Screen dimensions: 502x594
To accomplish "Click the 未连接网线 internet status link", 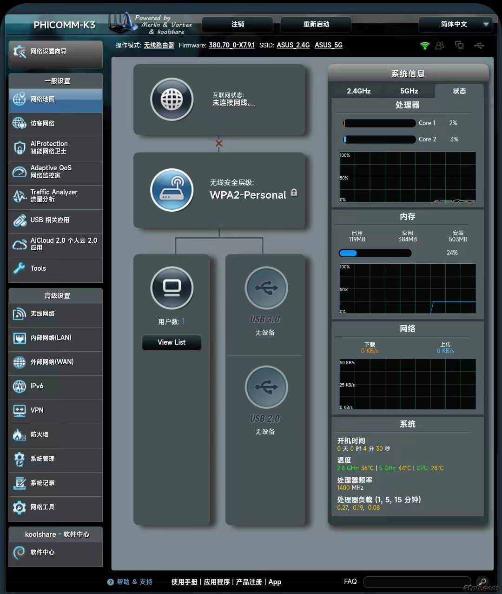I will pyautogui.click(x=233, y=103).
